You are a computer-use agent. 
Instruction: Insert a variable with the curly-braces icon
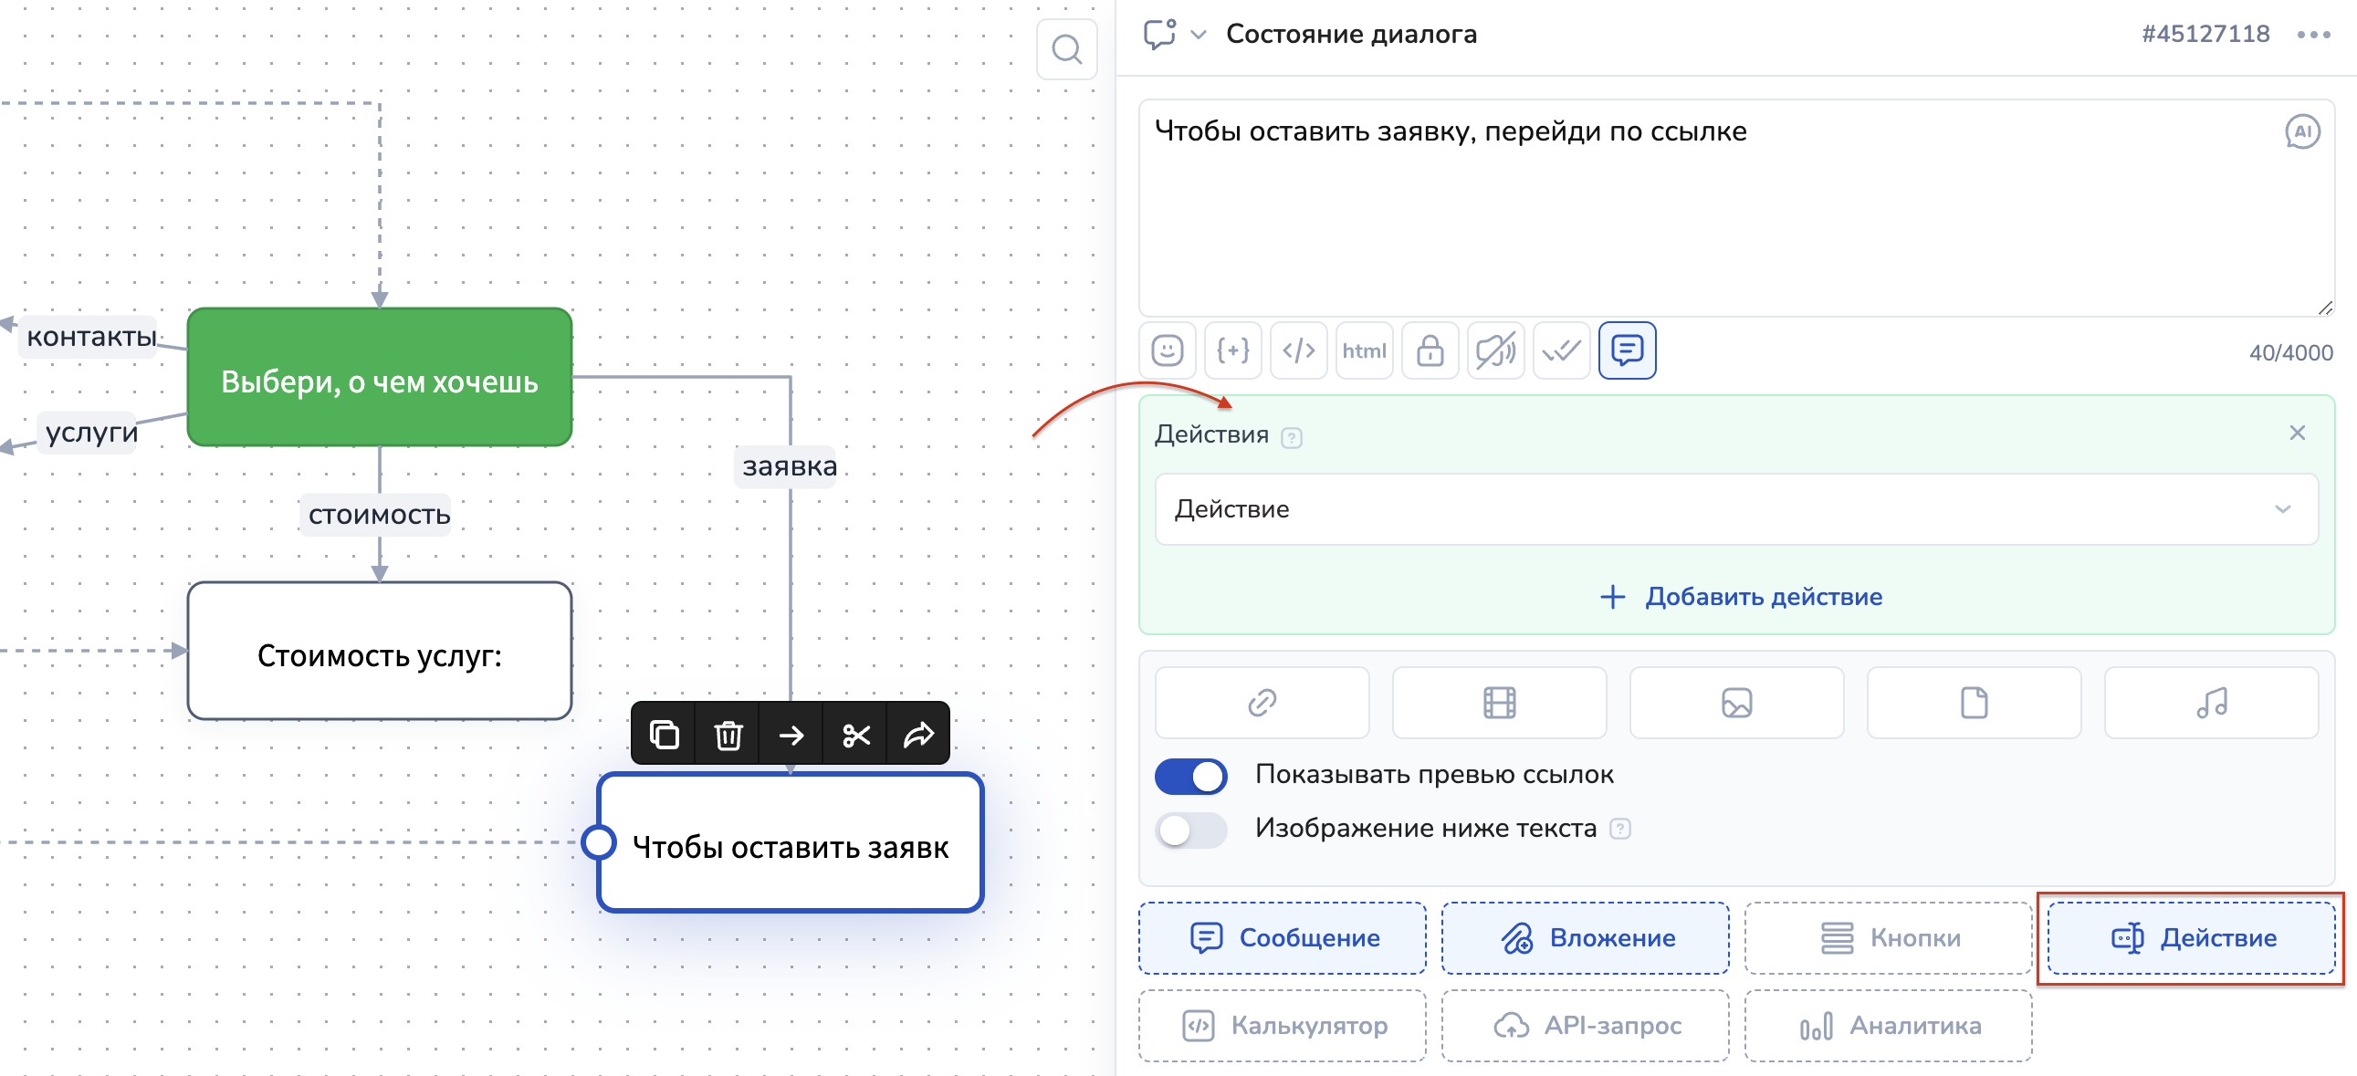pyautogui.click(x=1232, y=350)
